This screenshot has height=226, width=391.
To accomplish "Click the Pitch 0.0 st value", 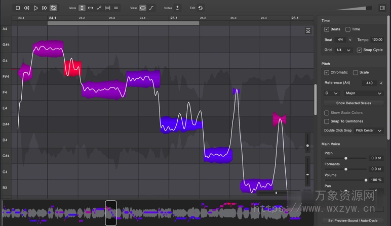I will (x=376, y=158).
